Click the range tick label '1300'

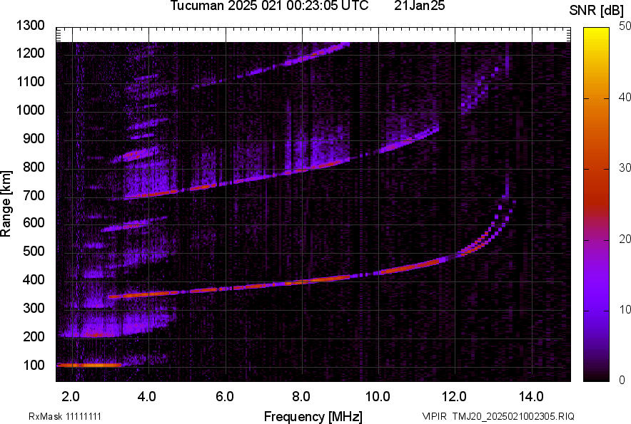coord(30,26)
